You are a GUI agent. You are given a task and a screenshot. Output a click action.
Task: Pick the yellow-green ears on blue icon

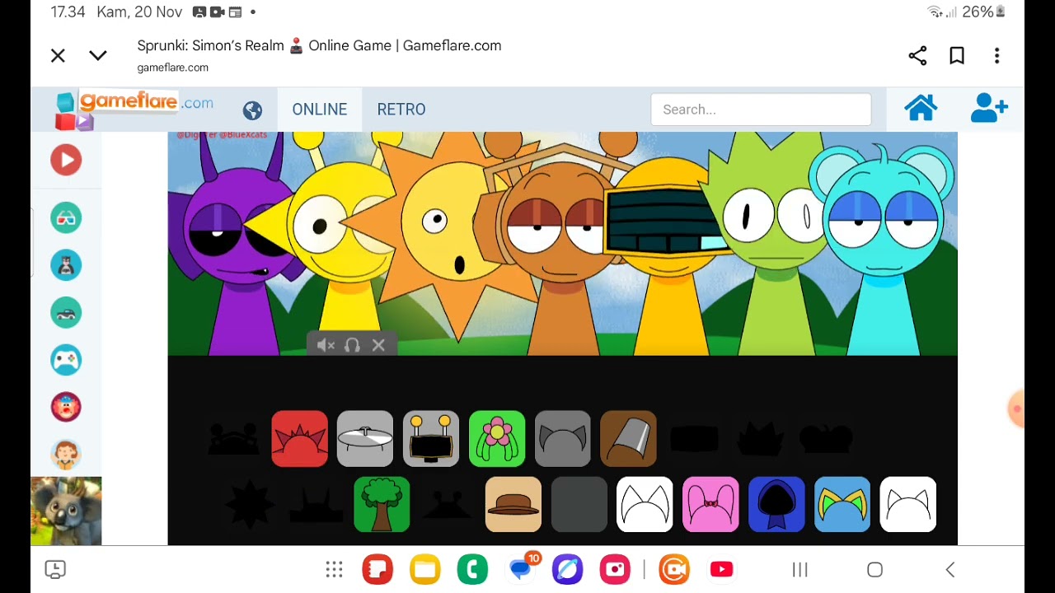(x=842, y=504)
